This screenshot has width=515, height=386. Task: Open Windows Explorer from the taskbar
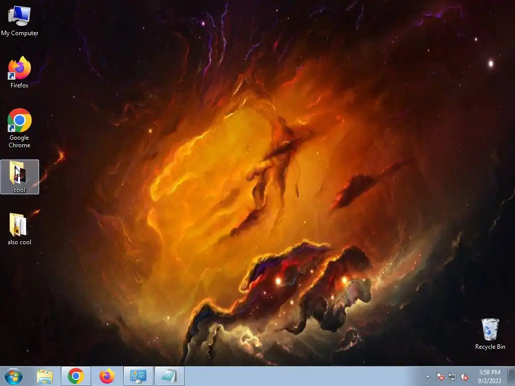point(45,376)
